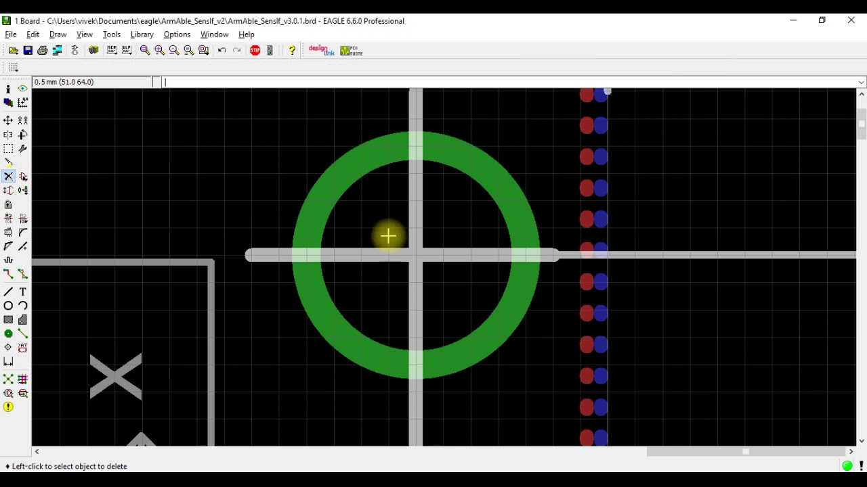The image size is (867, 487).
Task: Select the Replace part tool
Action: tap(22, 191)
